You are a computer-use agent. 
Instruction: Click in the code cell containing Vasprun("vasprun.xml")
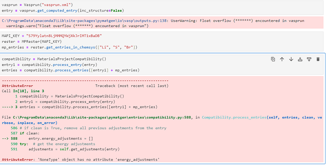[162, 8]
